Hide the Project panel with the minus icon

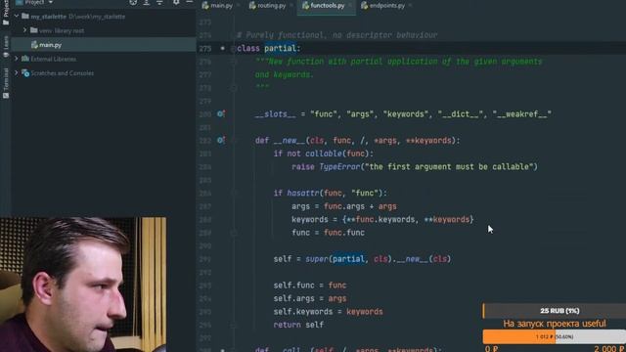(189, 2)
